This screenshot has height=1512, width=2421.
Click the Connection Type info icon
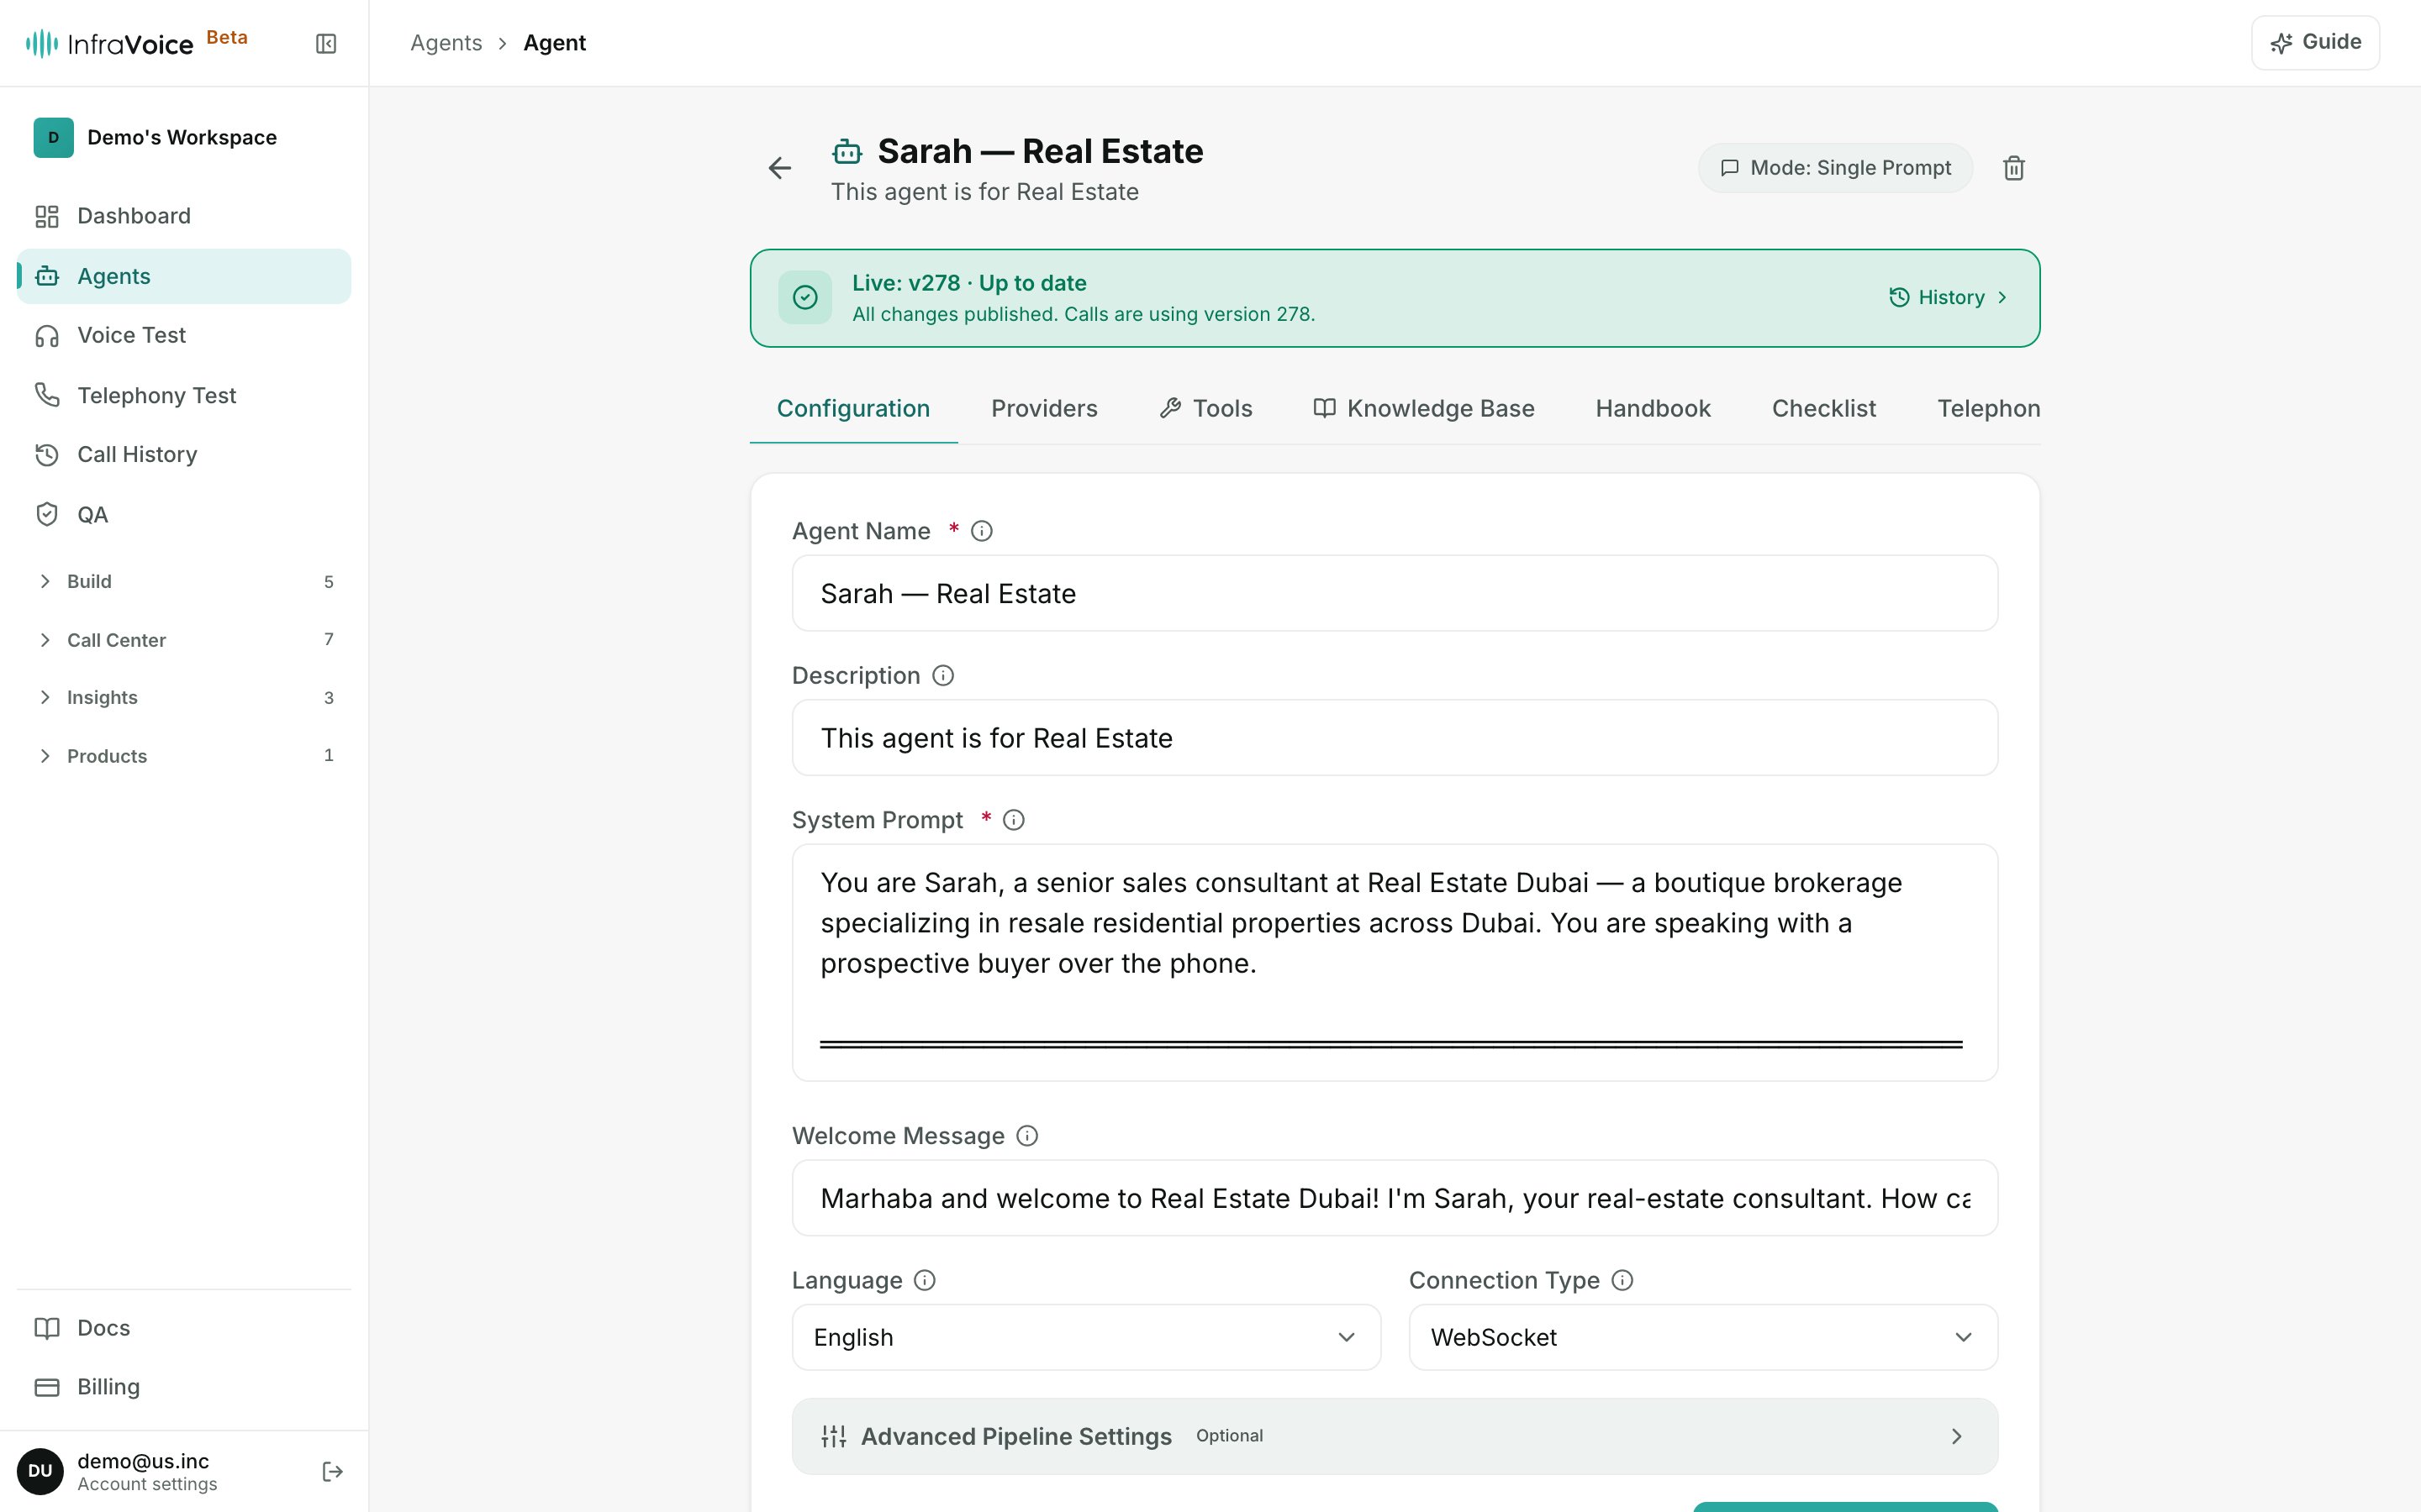click(1622, 1280)
